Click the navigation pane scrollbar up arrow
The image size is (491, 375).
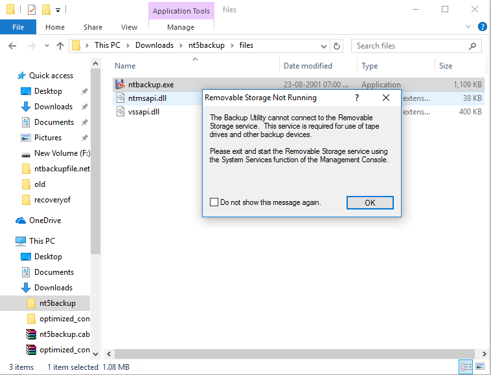point(96,64)
